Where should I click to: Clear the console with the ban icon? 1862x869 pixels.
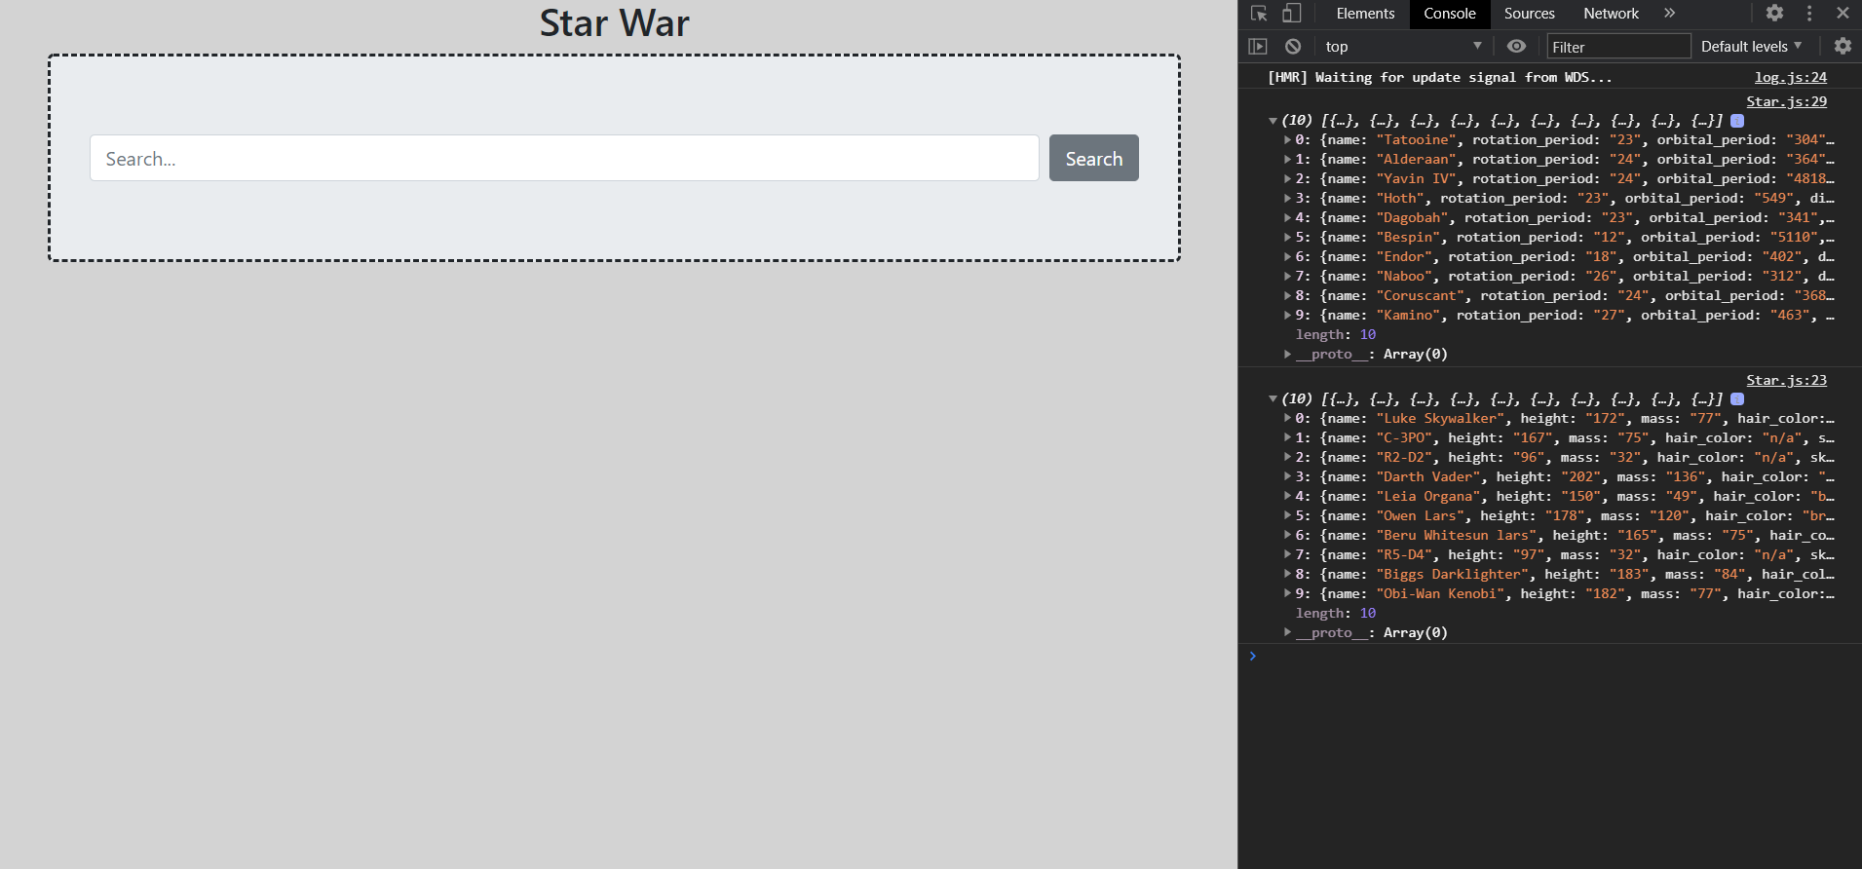click(1293, 47)
